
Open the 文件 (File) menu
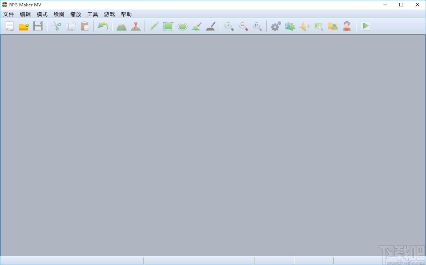8,14
